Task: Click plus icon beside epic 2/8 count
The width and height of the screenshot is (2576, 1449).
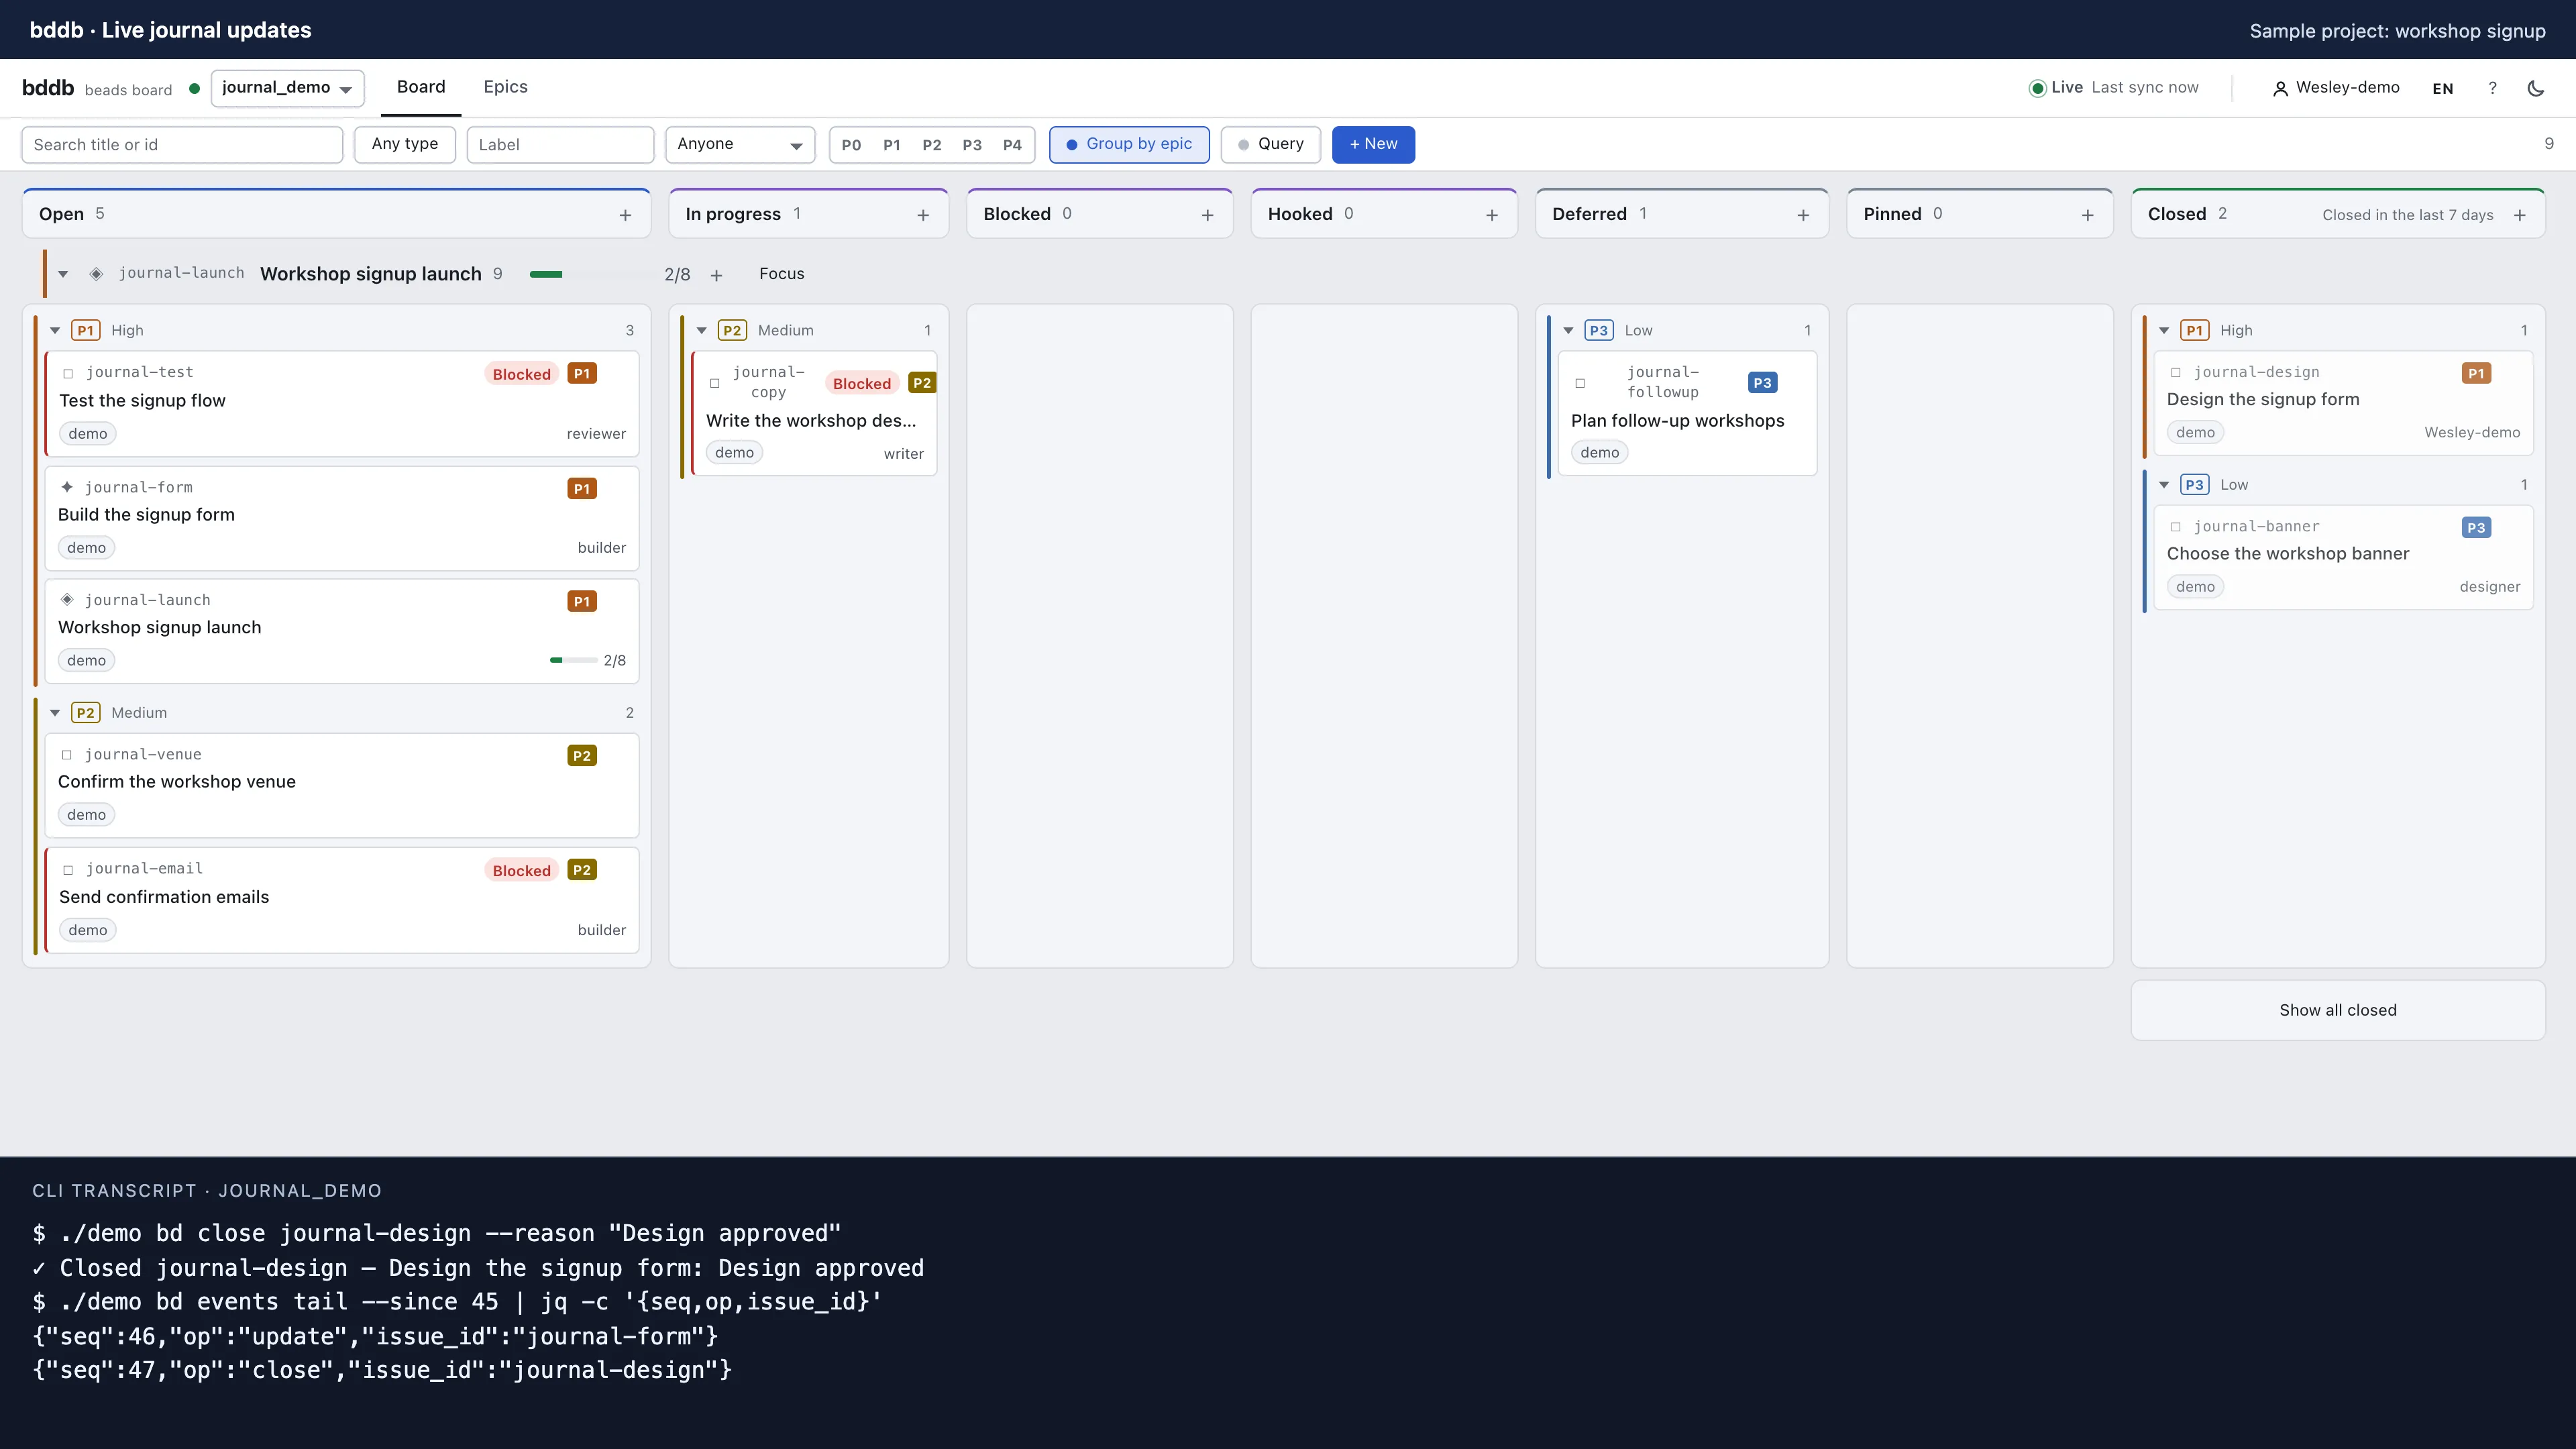Action: (x=716, y=275)
